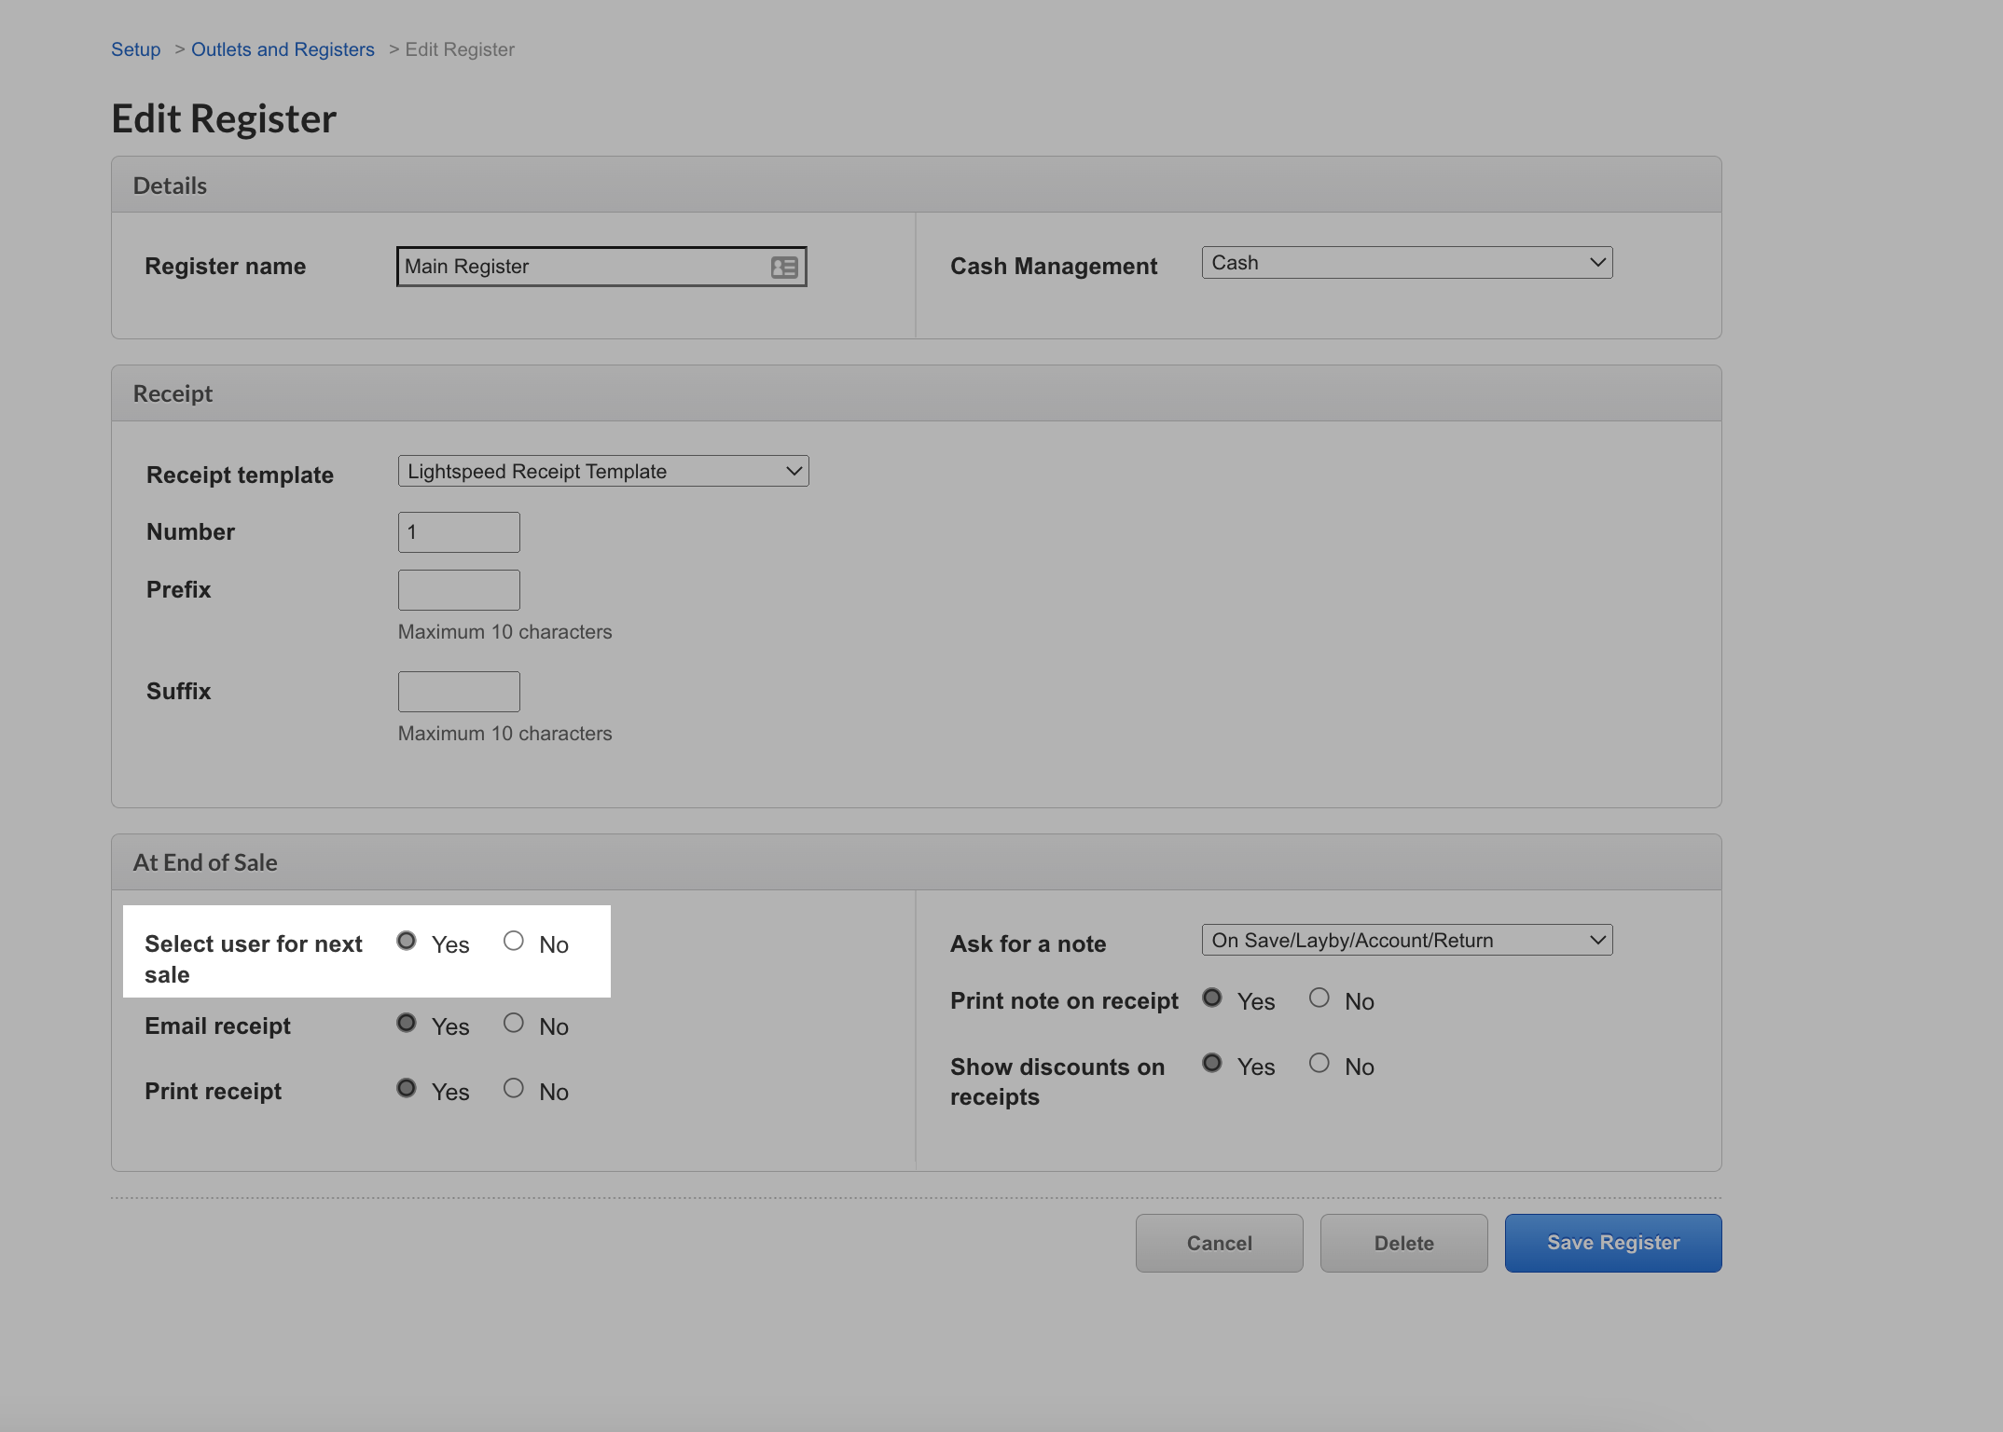Delete this register
Image resolution: width=2003 pixels, height=1432 pixels.
tap(1403, 1242)
